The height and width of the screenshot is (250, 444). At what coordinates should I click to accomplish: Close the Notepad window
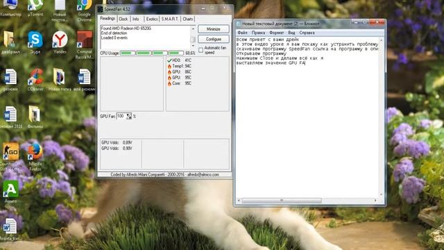tap(377, 22)
